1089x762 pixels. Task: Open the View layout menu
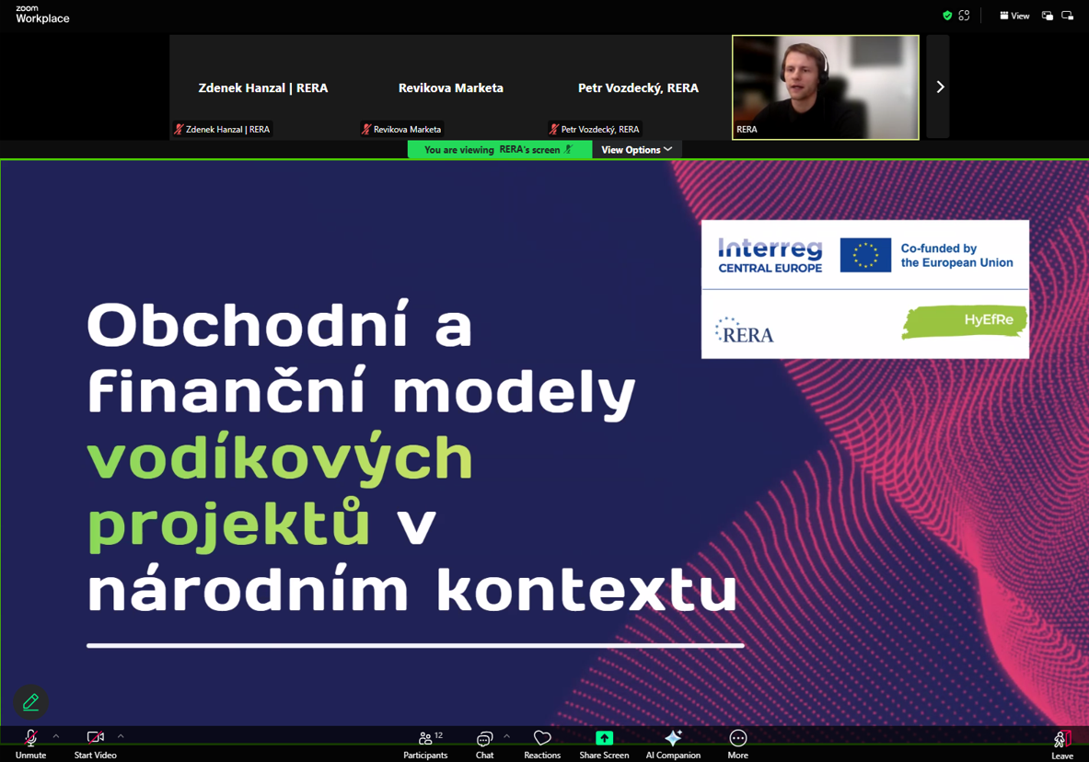1014,16
